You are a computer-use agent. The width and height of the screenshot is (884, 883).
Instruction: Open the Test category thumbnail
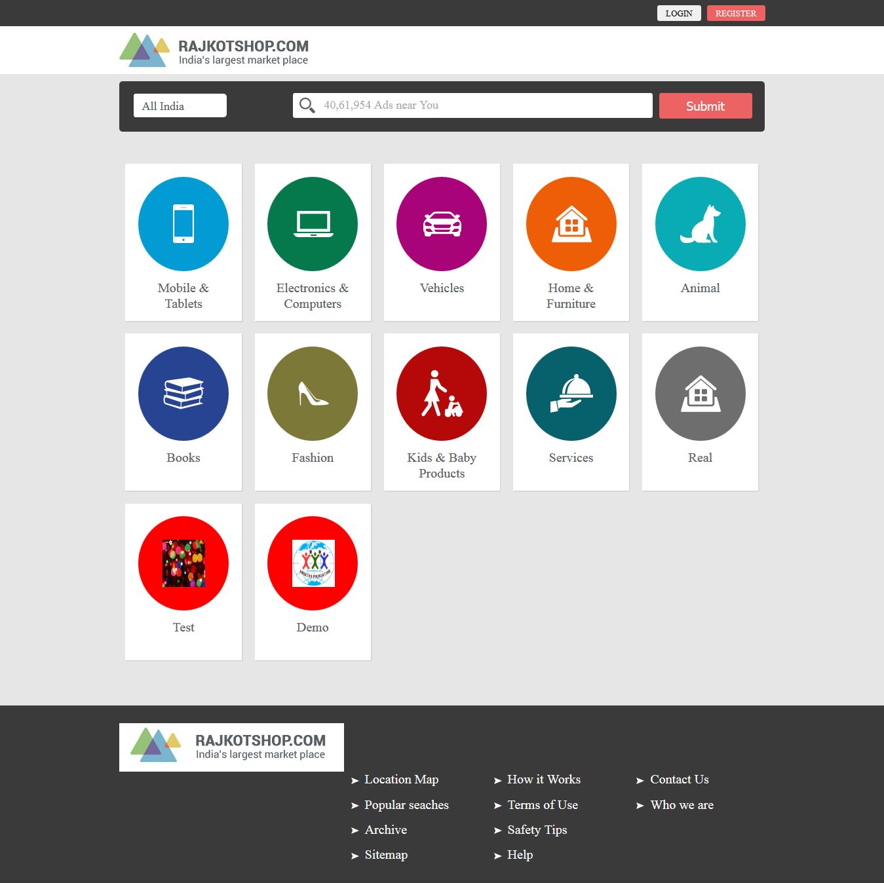[183, 563]
